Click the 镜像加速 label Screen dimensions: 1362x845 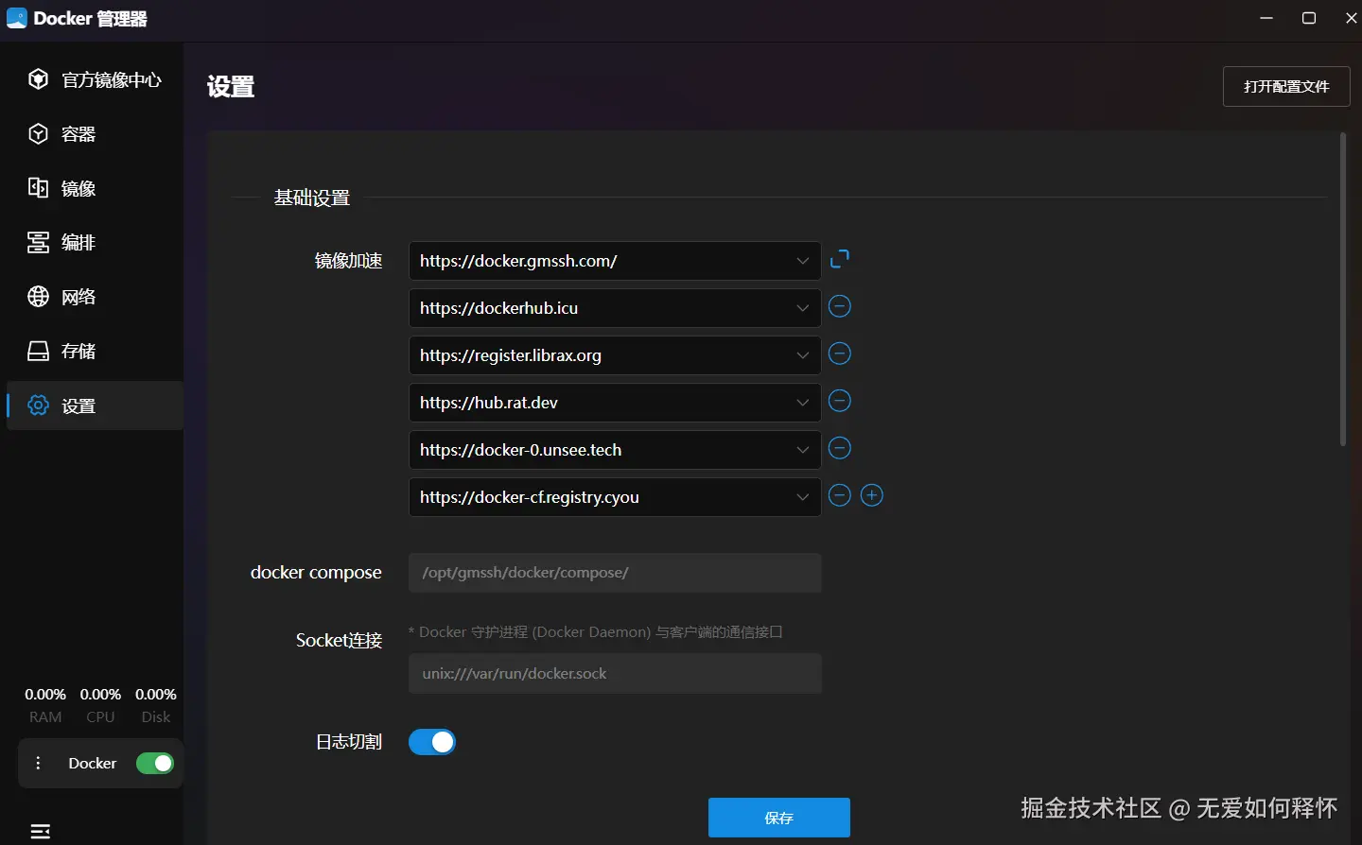click(x=348, y=261)
